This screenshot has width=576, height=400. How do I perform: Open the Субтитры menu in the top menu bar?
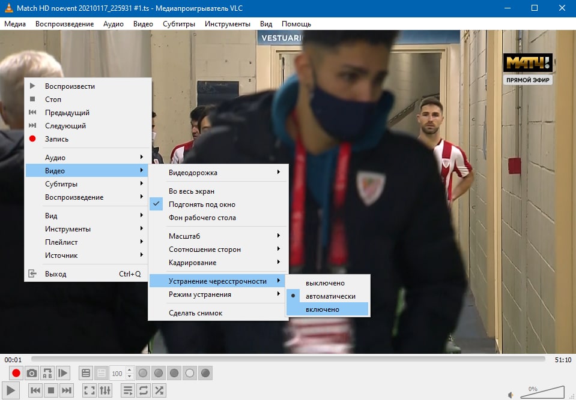179,24
